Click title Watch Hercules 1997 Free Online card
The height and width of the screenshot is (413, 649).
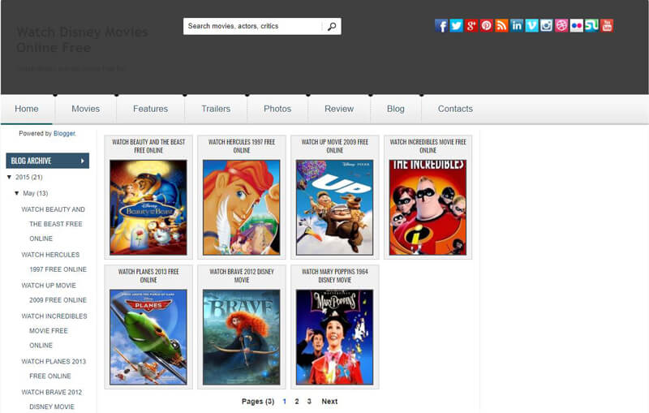pos(241,146)
